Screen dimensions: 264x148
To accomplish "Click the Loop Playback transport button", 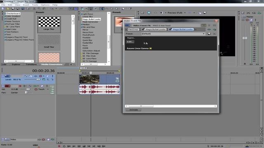I will (64, 146).
